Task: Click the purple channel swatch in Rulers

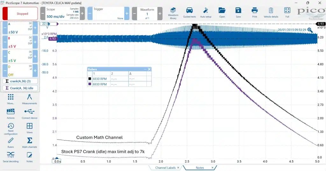Action: (x=90, y=84)
